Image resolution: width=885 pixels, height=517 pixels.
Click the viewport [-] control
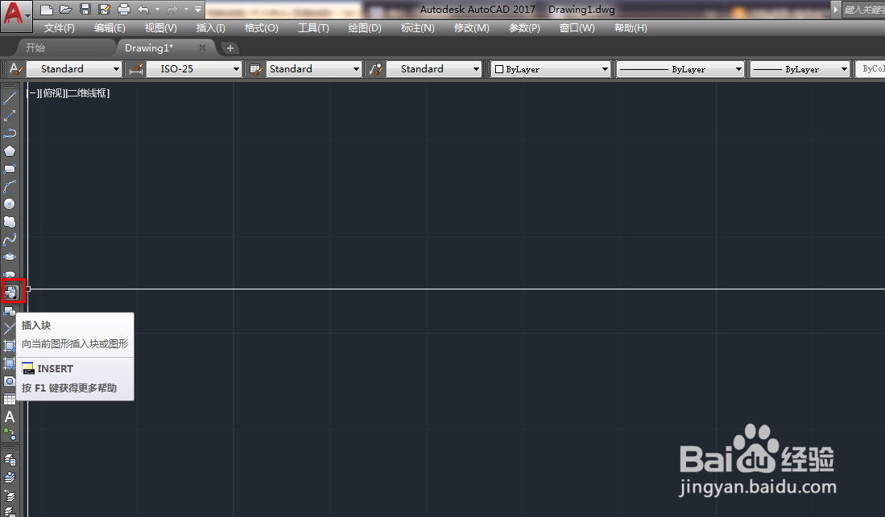pos(33,93)
